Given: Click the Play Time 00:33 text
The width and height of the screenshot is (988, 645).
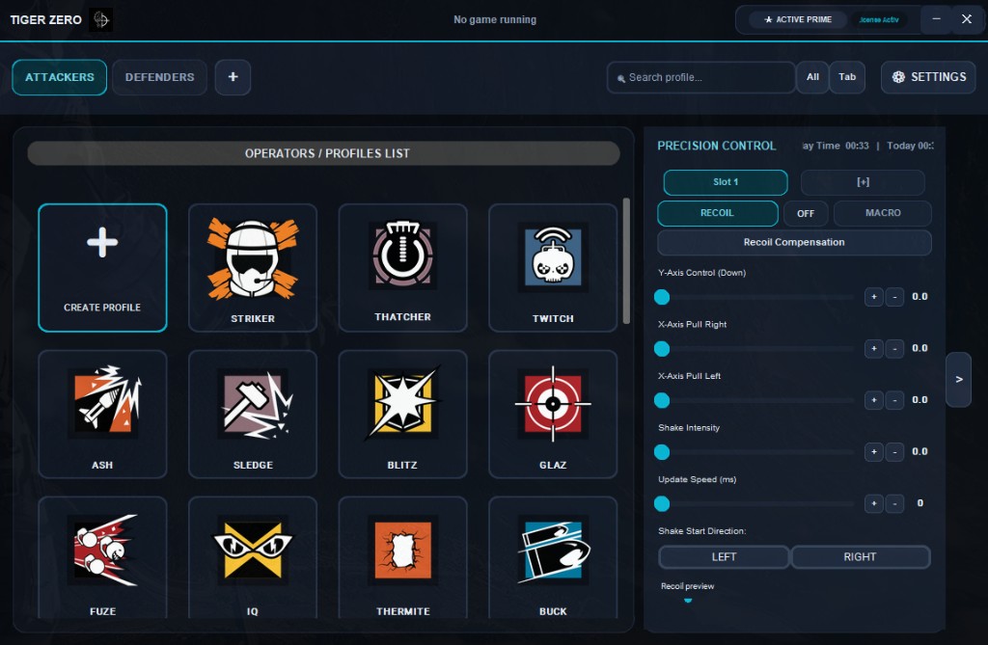Looking at the screenshot, I should click(836, 146).
